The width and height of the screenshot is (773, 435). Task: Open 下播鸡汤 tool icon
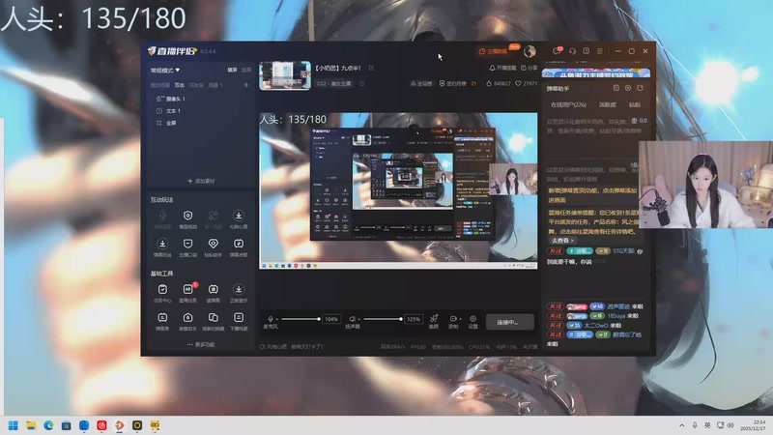click(239, 321)
